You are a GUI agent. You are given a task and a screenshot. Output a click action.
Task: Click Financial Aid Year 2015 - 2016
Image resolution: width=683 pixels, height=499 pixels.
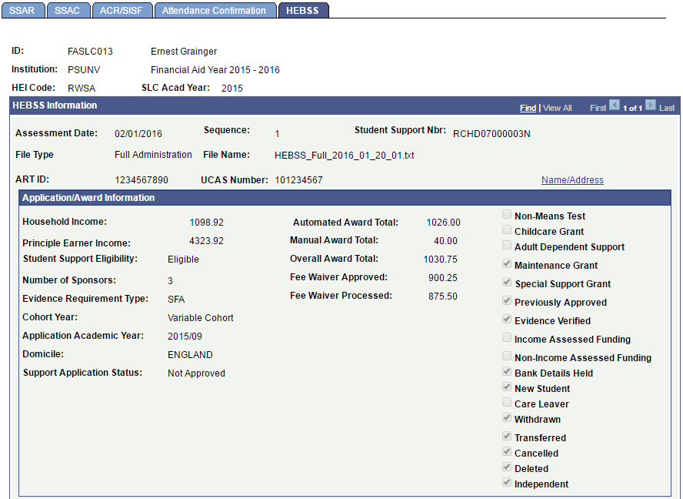pos(215,70)
